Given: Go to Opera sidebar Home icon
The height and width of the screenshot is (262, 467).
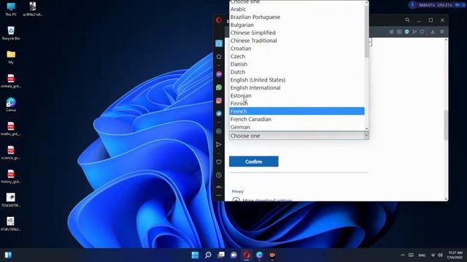Looking at the screenshot, I should click(219, 57).
